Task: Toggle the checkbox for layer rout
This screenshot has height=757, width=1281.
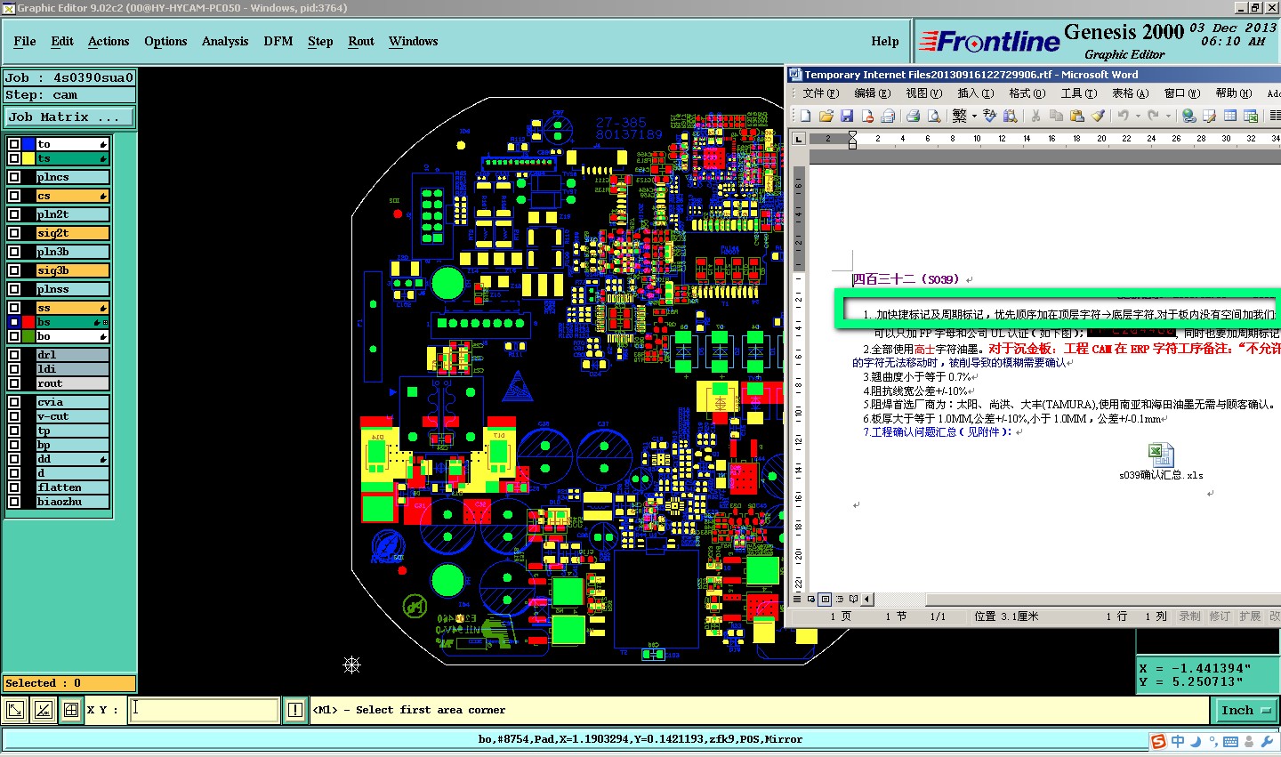Action: (x=14, y=383)
